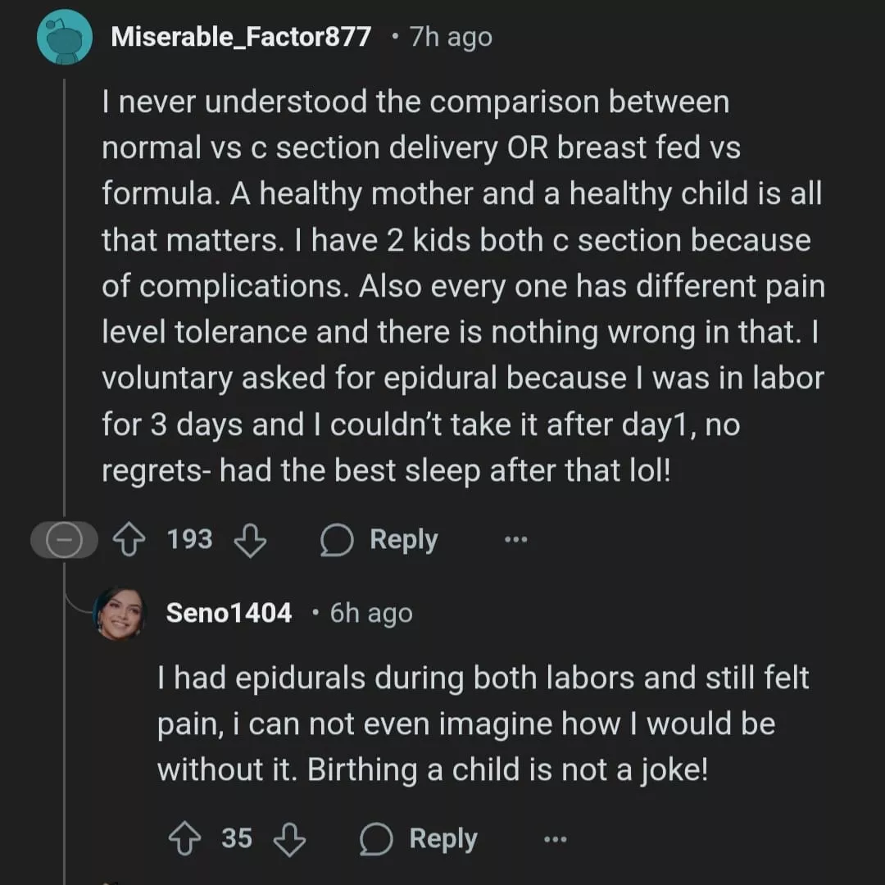The image size is (885, 885).
Task: Click Seno1404's reply text about epidurals
Action: (483, 724)
